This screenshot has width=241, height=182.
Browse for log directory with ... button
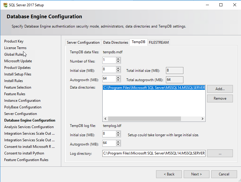220,153
